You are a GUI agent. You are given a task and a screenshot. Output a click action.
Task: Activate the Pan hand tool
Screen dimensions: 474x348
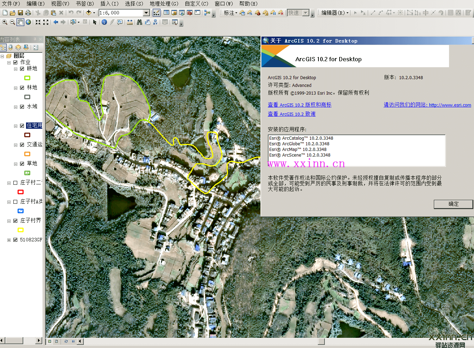click(20, 22)
